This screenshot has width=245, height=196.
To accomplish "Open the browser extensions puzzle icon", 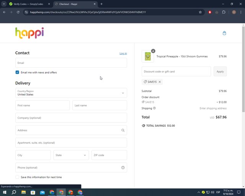I will [x=224, y=12].
